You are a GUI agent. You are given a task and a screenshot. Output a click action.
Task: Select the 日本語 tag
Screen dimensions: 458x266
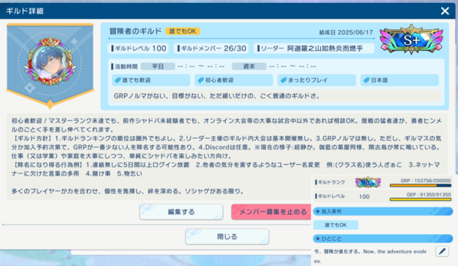399,80
